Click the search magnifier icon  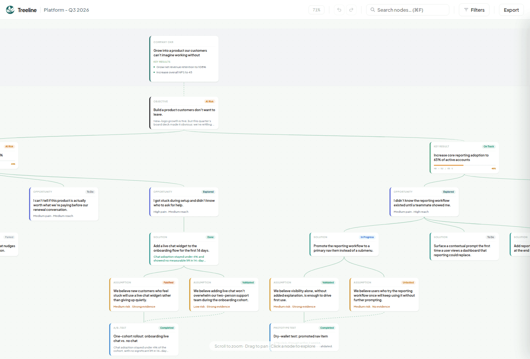pyautogui.click(x=373, y=10)
